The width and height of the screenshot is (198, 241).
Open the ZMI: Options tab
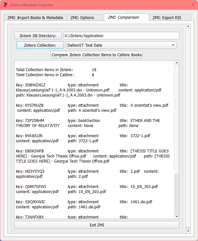(82, 18)
